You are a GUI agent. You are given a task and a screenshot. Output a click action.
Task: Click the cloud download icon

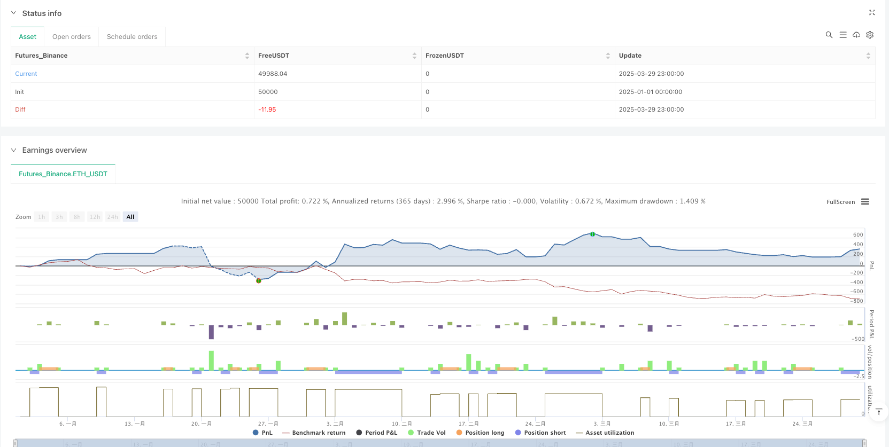coord(856,35)
